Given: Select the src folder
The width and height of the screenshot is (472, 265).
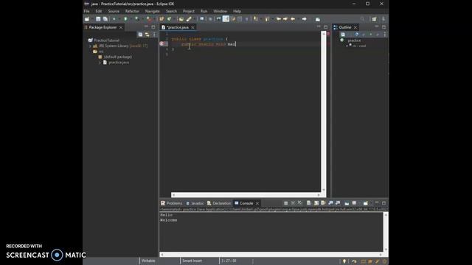Looking at the screenshot, I should click(x=101, y=52).
